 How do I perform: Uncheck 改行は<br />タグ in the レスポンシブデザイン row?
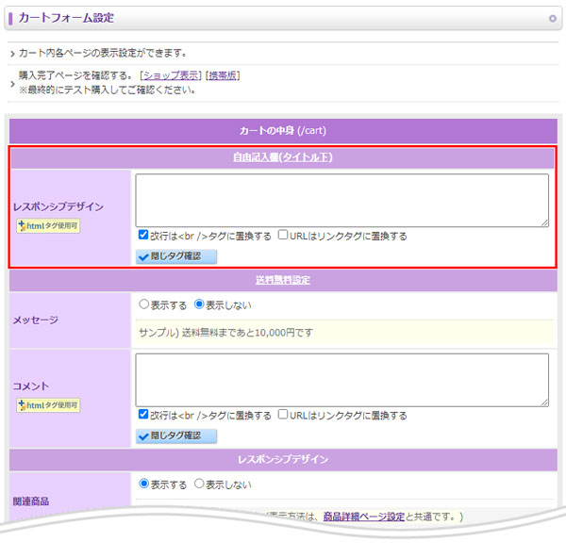[x=143, y=235]
